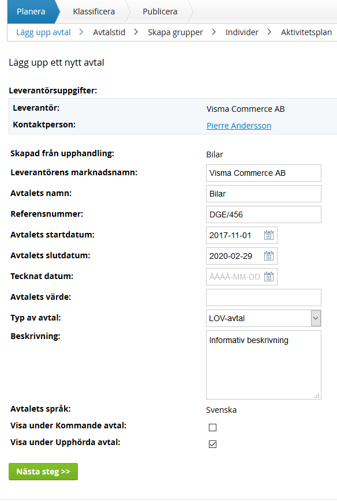Click into the Referensnummer field
337x501 pixels.
tap(264, 214)
